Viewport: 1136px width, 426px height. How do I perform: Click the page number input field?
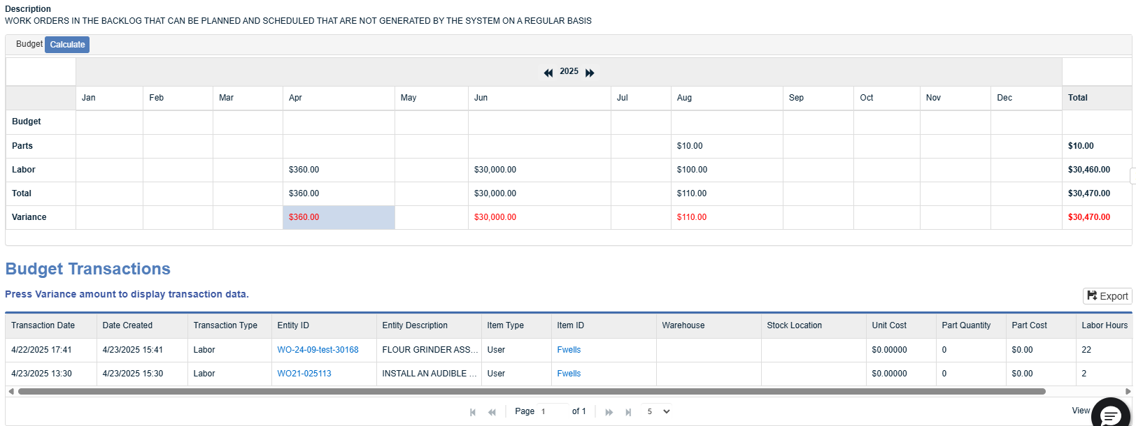click(x=553, y=411)
